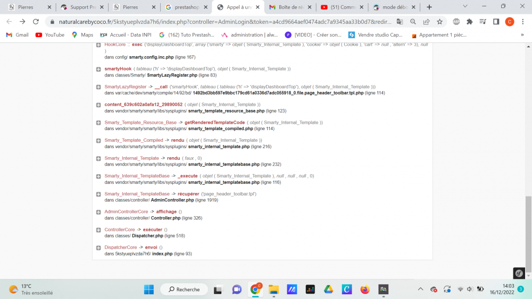Open the Extensions puzzle menu
Screen dimensions: 532x299
[470, 22]
